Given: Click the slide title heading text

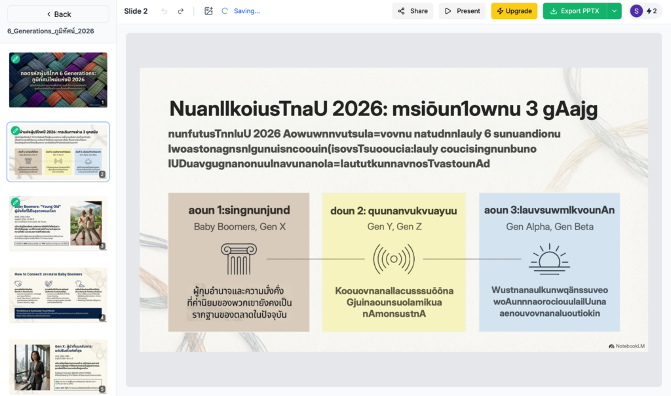Looking at the screenshot, I should point(383,109).
